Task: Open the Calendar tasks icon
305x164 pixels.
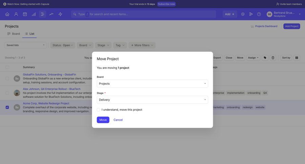Action: [x=25, y=14]
